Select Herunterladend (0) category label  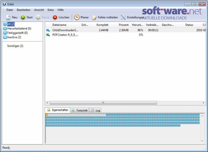[19, 29]
